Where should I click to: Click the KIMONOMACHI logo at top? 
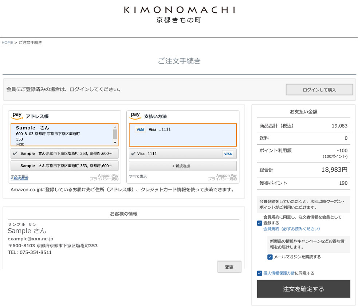(179, 14)
